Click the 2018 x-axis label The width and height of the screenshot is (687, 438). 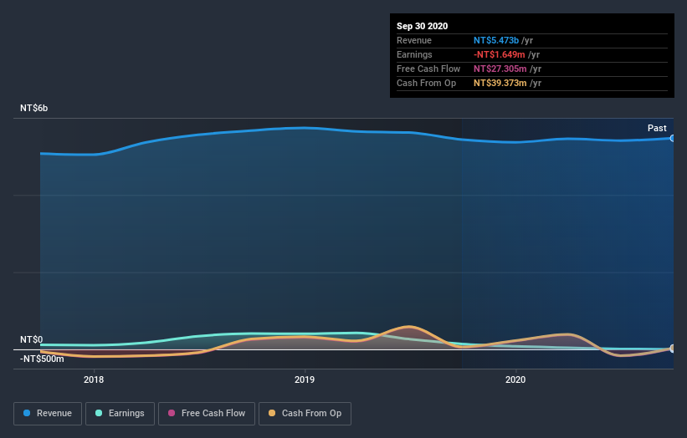[x=94, y=379]
